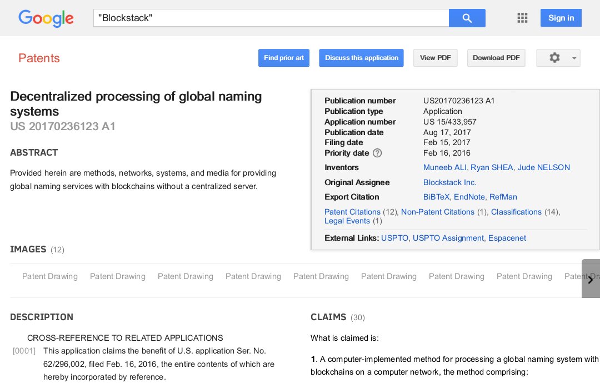Open the second Patent Drawing thumbnail

pyautogui.click(x=117, y=276)
